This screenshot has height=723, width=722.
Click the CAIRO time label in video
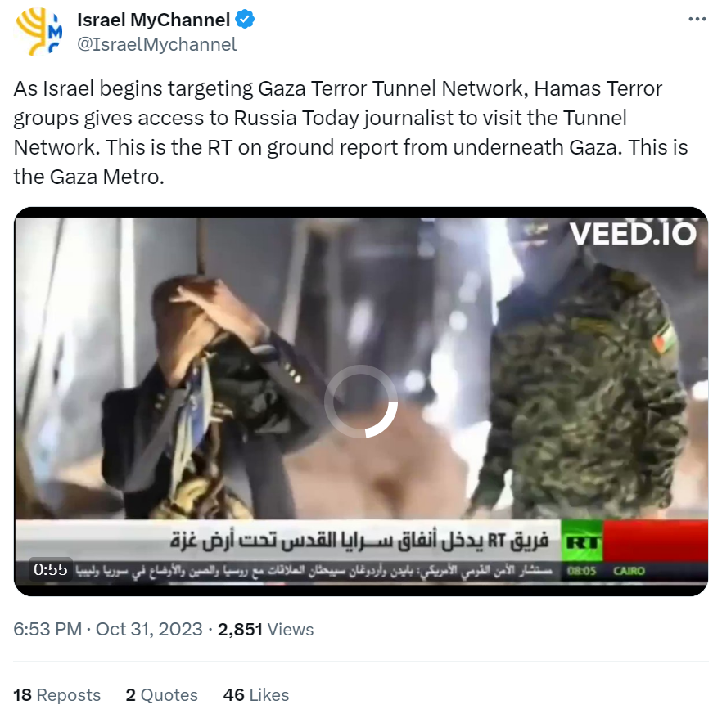629,571
